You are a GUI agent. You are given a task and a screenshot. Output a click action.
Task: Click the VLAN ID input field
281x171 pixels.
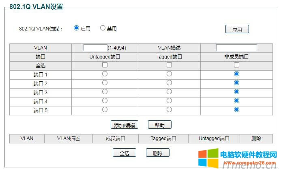(95, 48)
